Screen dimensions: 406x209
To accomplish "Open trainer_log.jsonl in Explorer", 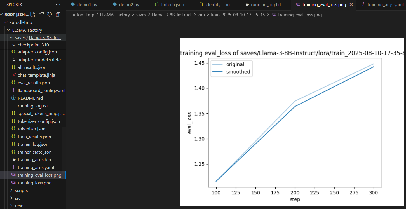I will point(33,144).
